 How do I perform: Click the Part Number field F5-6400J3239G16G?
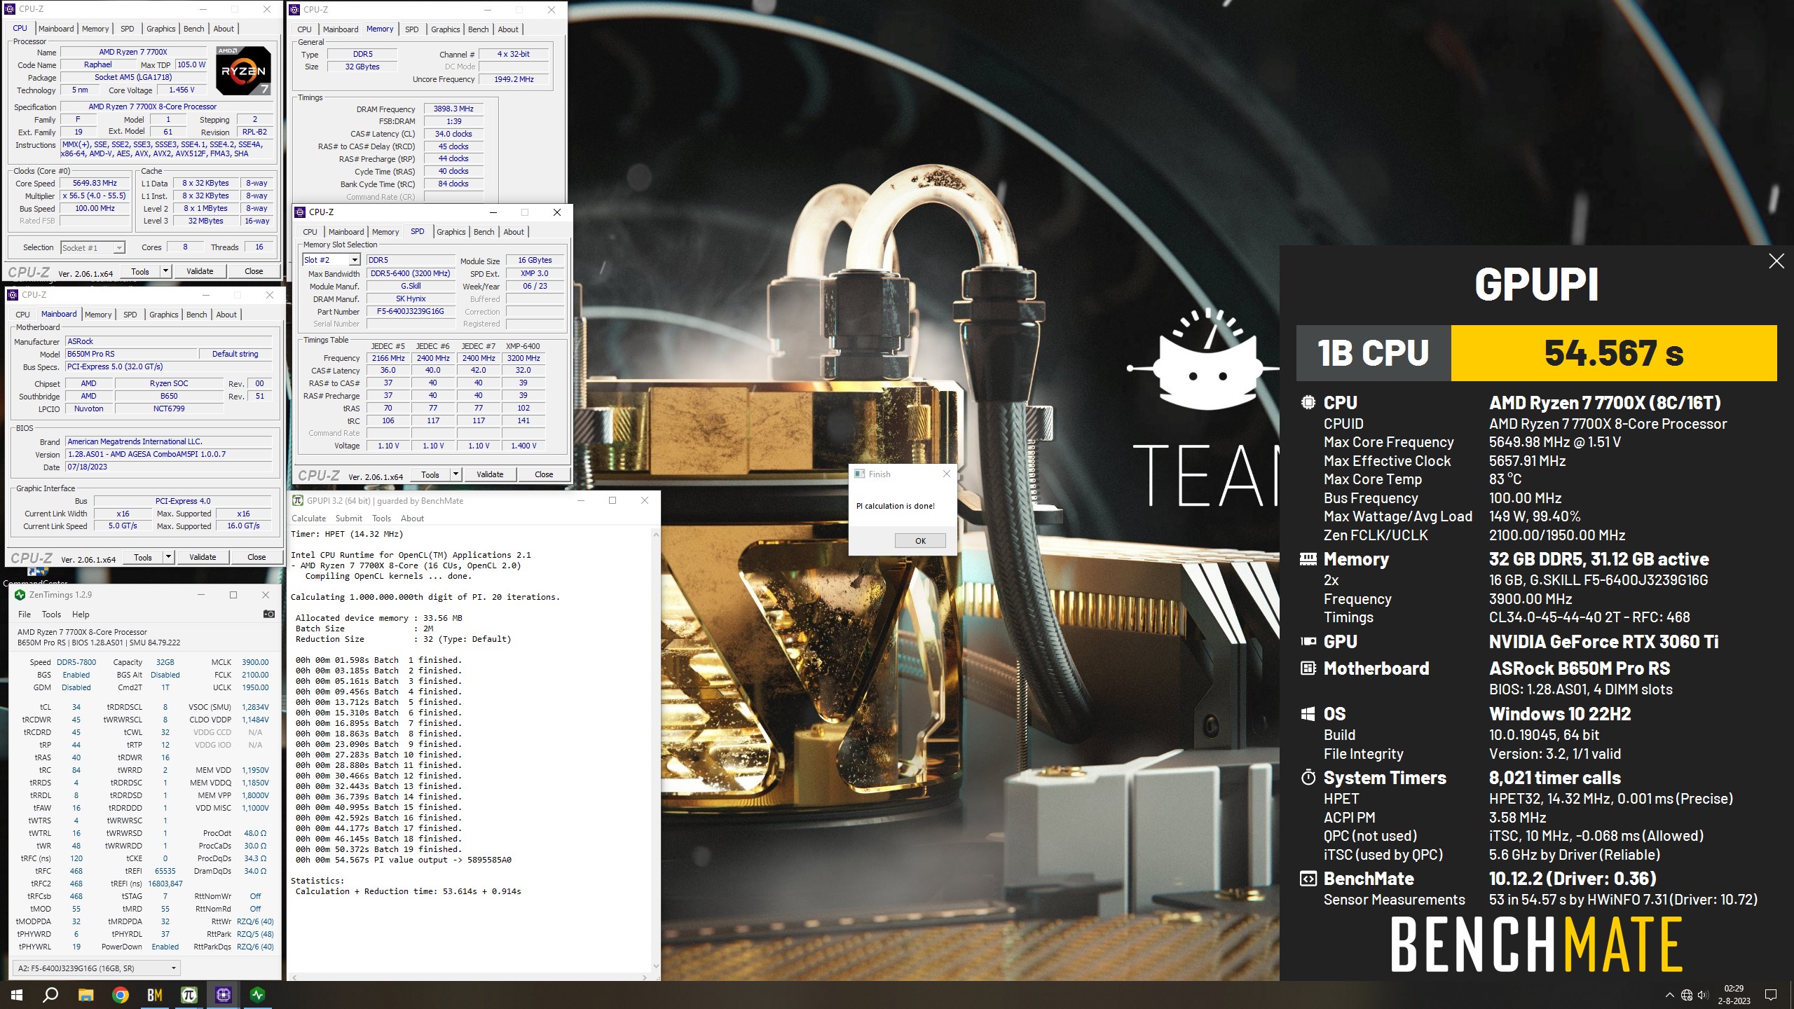coord(411,312)
